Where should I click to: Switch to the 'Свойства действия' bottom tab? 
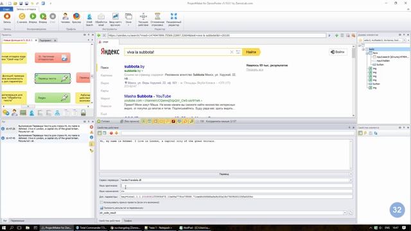(109, 221)
